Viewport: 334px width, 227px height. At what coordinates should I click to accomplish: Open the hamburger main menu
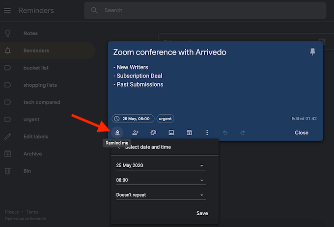(x=7, y=10)
